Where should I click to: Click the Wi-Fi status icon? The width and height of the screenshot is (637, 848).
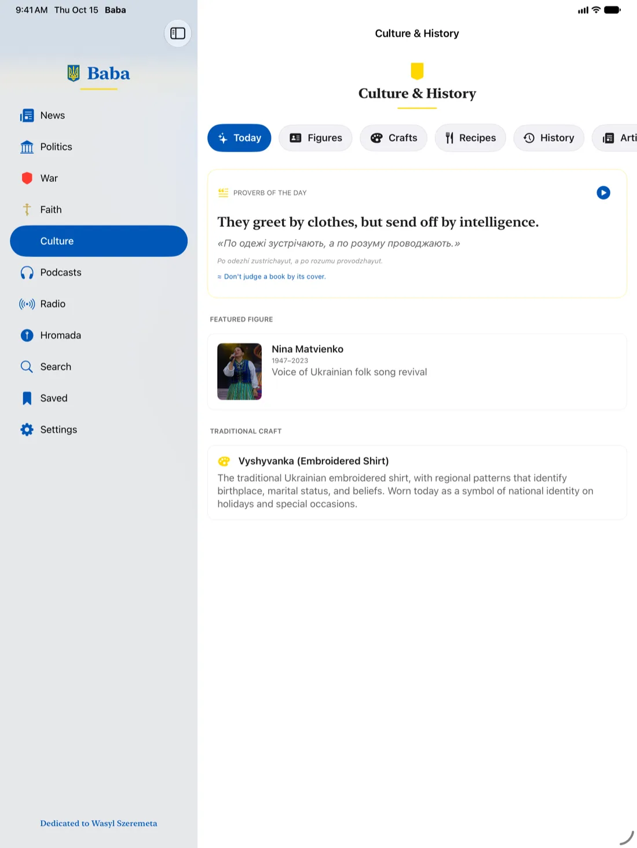tap(596, 10)
